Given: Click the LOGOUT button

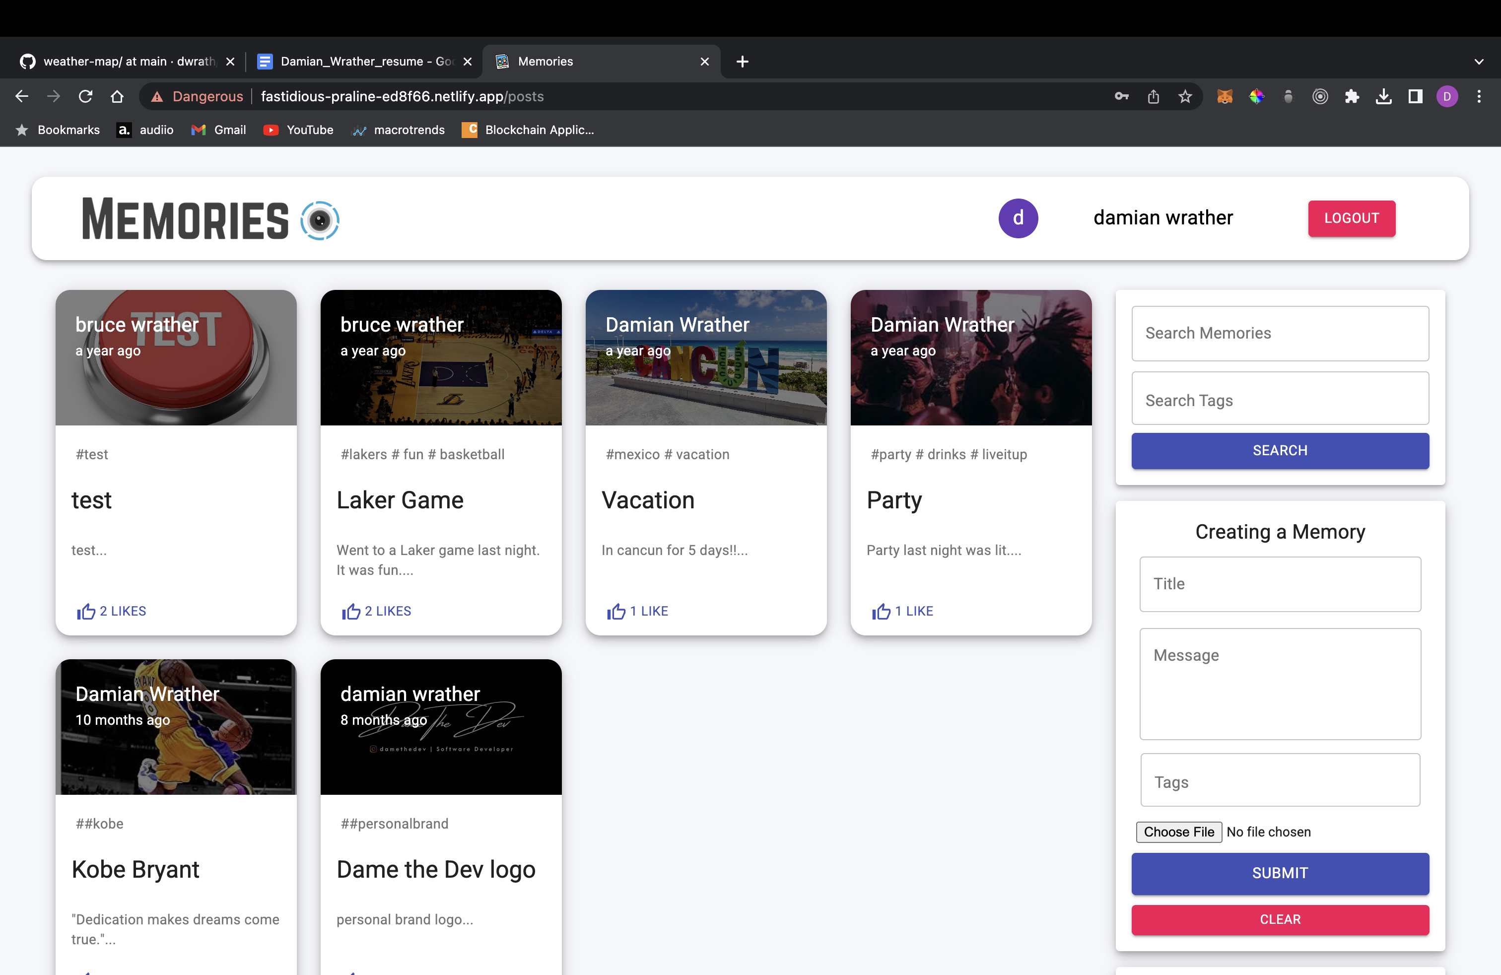Looking at the screenshot, I should pos(1351,218).
